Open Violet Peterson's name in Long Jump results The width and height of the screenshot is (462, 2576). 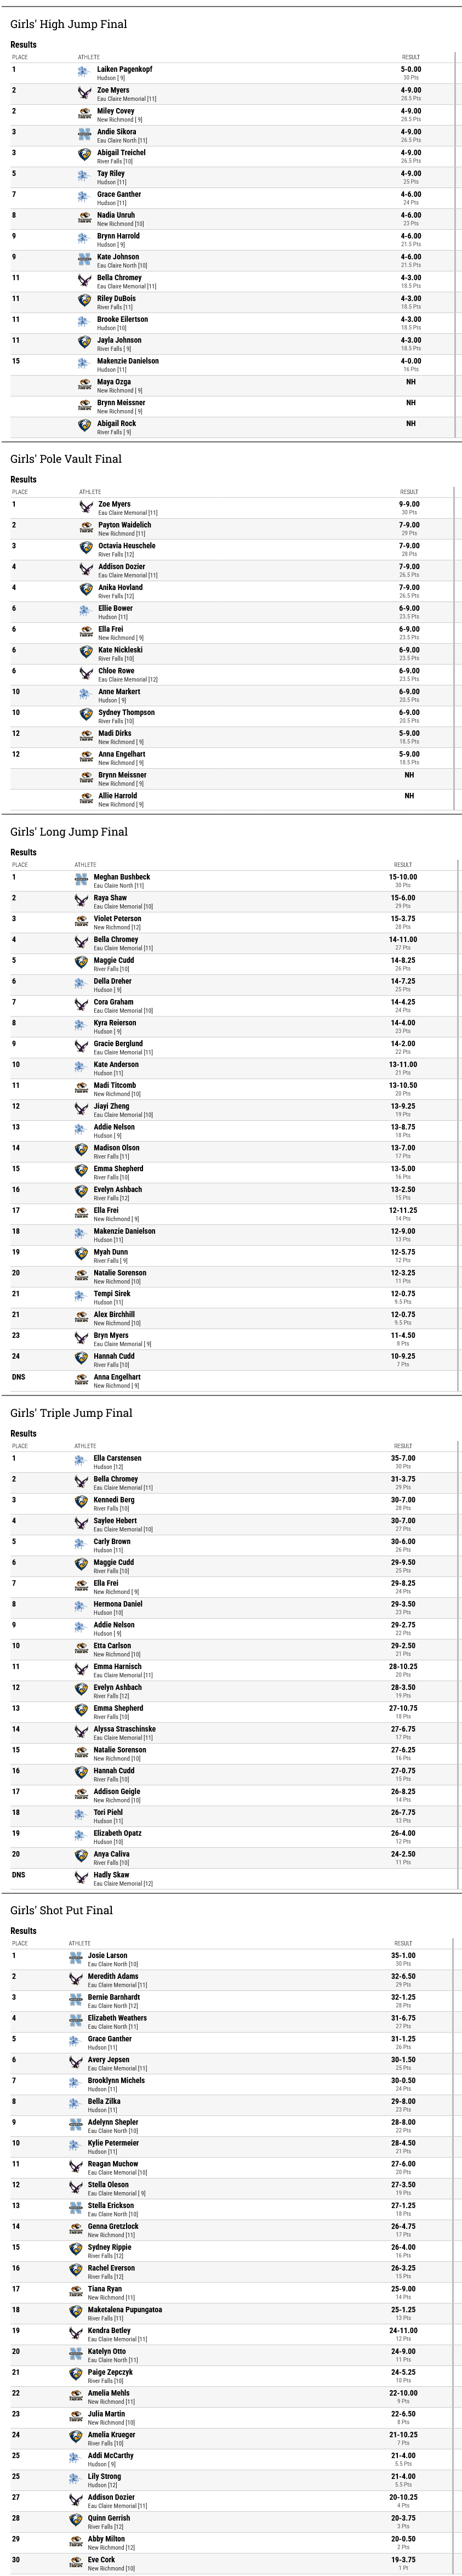pos(117,918)
